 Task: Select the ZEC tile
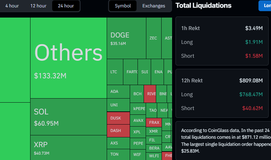click(153, 38)
